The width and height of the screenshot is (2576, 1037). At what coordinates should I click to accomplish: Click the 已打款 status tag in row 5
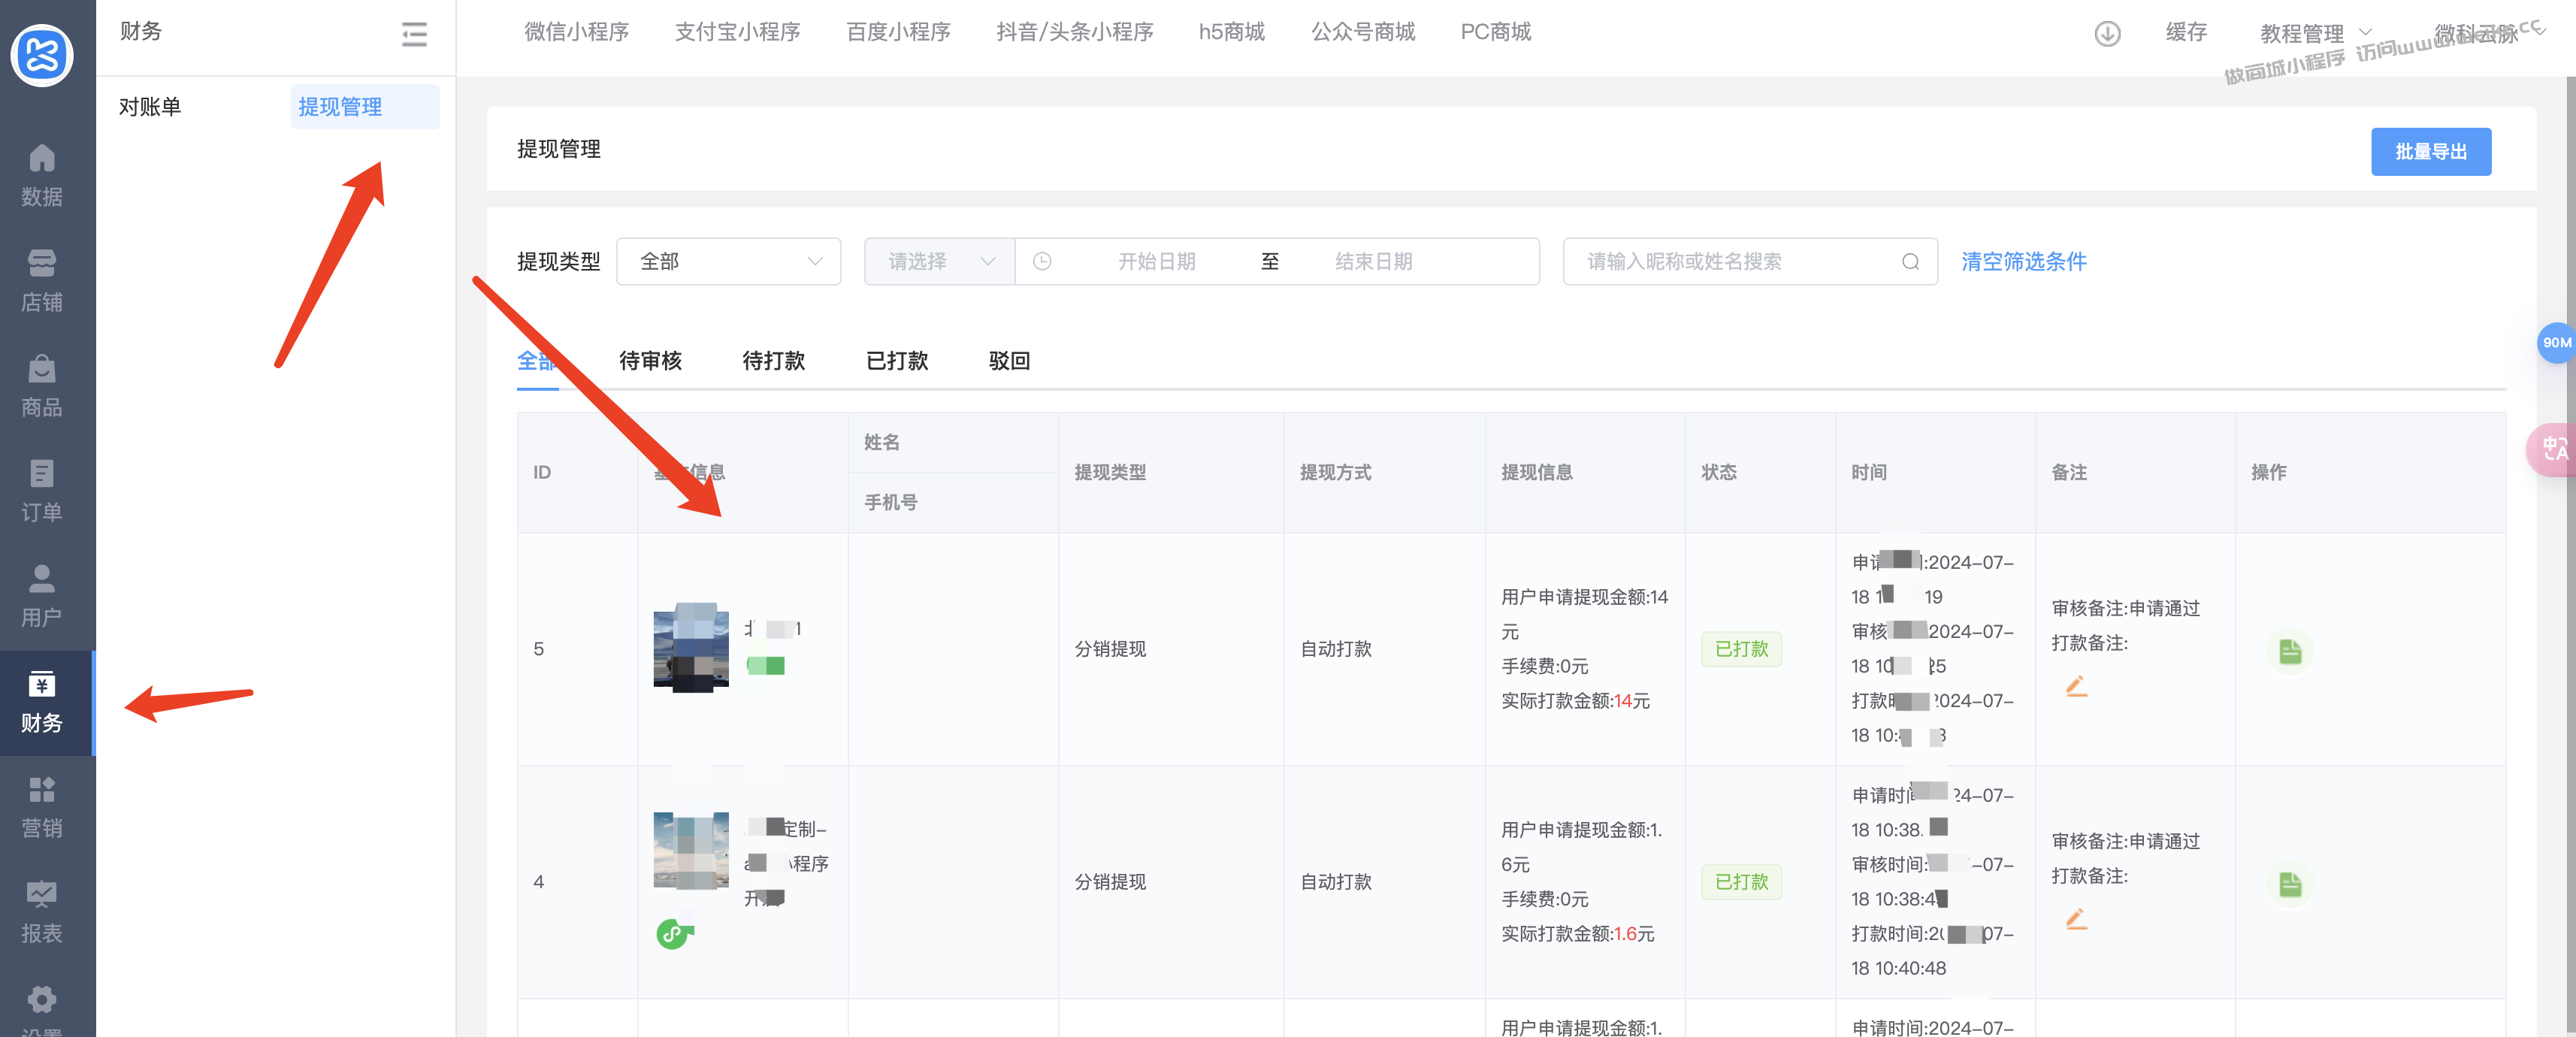tap(1741, 649)
